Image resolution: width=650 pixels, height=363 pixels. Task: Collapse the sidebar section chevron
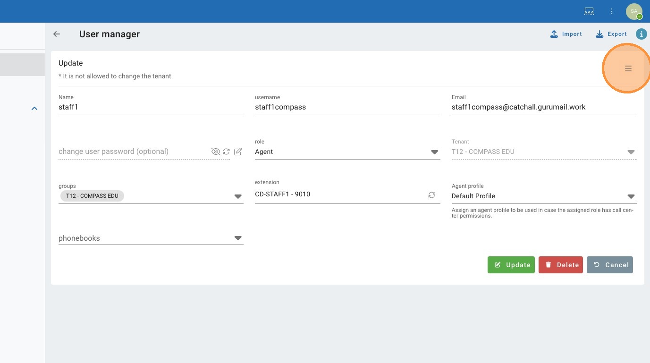(34, 109)
